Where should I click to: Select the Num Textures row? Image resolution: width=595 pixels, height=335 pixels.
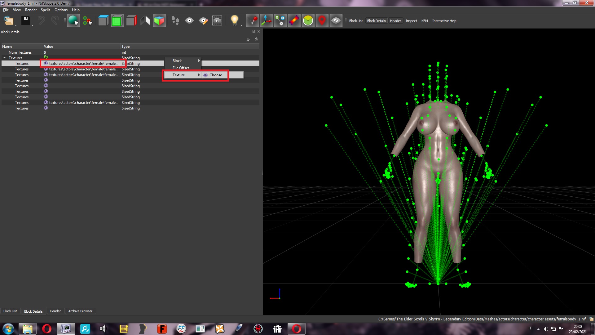coord(130,52)
